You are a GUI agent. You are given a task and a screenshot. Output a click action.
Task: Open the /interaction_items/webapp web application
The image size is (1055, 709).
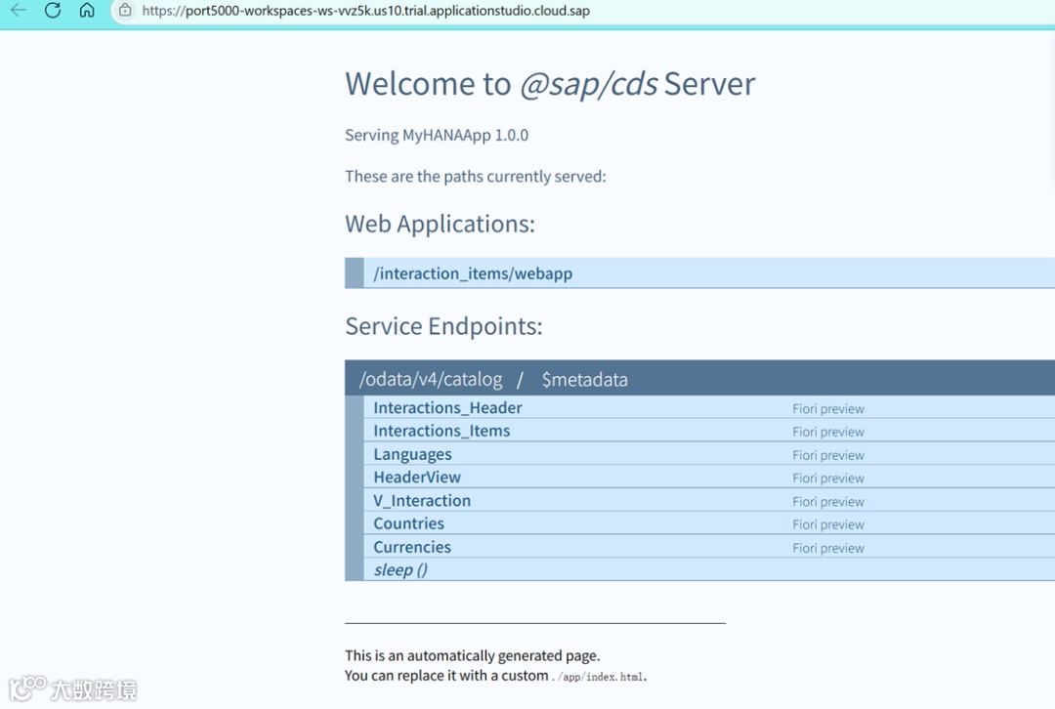pyautogui.click(x=473, y=273)
